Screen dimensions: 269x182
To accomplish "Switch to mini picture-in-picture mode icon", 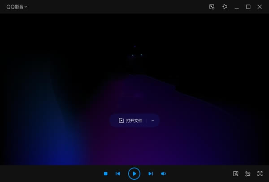I will (212, 7).
